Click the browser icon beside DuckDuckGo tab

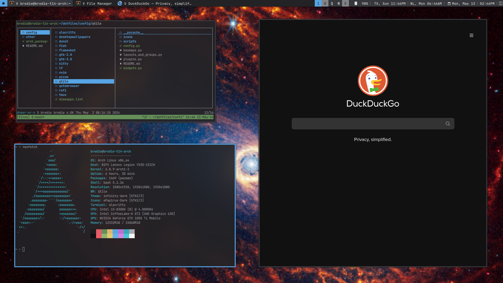[x=120, y=3]
